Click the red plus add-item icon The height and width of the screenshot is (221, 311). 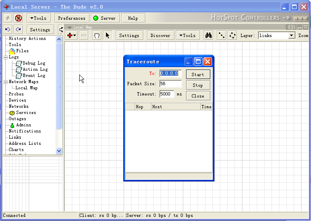[x=69, y=35]
